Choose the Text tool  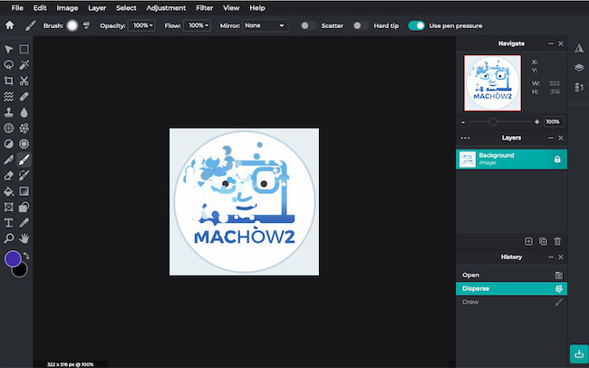tap(9, 222)
